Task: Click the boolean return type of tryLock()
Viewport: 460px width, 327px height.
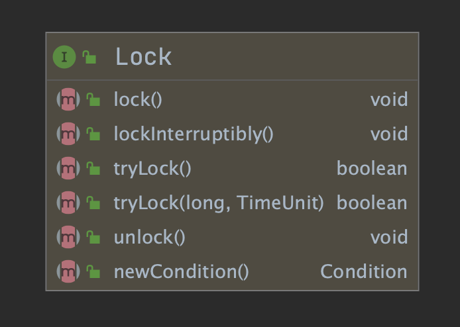Action: click(372, 169)
